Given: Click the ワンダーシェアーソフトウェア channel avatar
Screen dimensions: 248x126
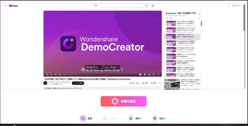Looking at the screenshot, I should pos(45,83).
